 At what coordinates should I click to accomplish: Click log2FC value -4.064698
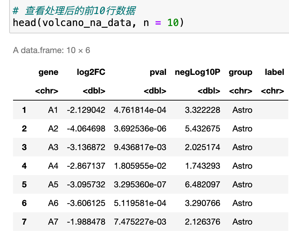pos(86,129)
